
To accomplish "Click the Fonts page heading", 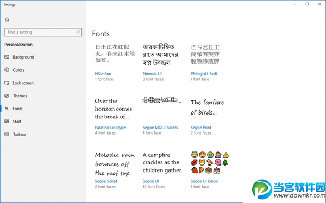I will pyautogui.click(x=101, y=34).
